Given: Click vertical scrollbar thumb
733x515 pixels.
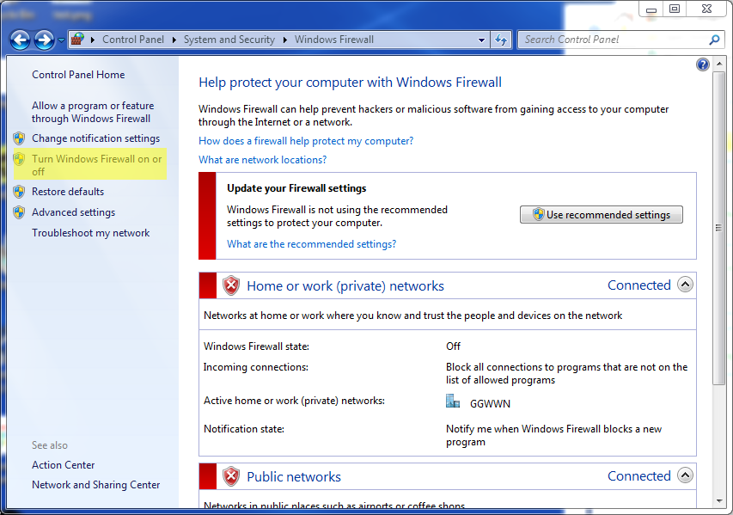Looking at the screenshot, I should (718, 228).
